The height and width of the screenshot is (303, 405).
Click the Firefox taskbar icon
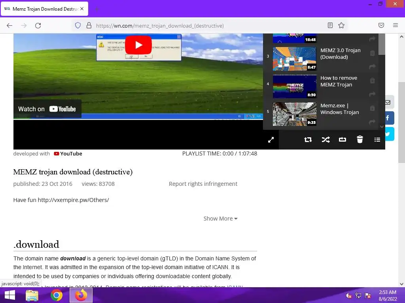click(81, 295)
